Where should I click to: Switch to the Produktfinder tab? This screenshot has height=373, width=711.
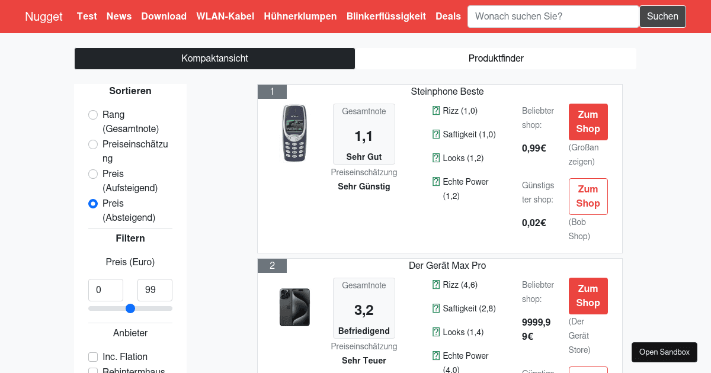pyautogui.click(x=495, y=59)
